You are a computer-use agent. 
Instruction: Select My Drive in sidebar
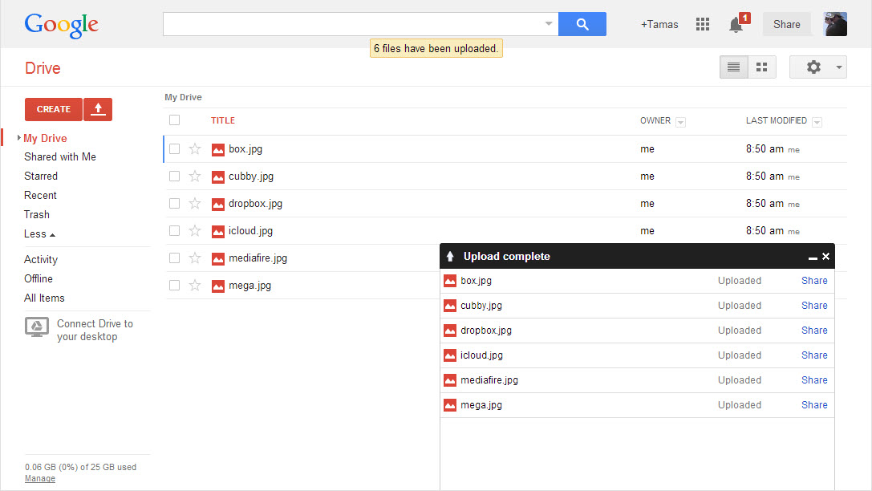point(45,139)
